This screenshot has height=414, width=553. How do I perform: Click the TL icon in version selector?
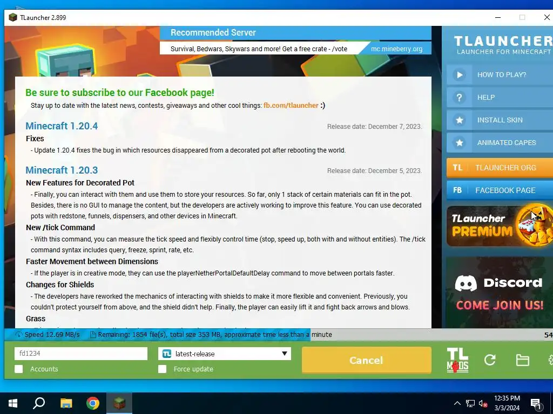click(x=167, y=354)
